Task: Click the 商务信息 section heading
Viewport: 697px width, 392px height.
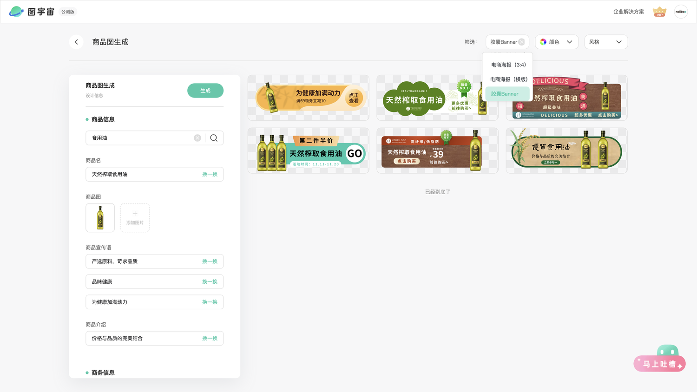Action: (x=103, y=372)
